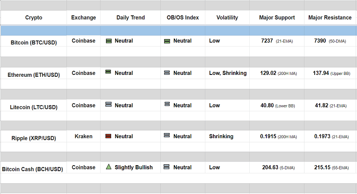Click Bitcoin Cash's gray OB/OS icon

(x=167, y=167)
